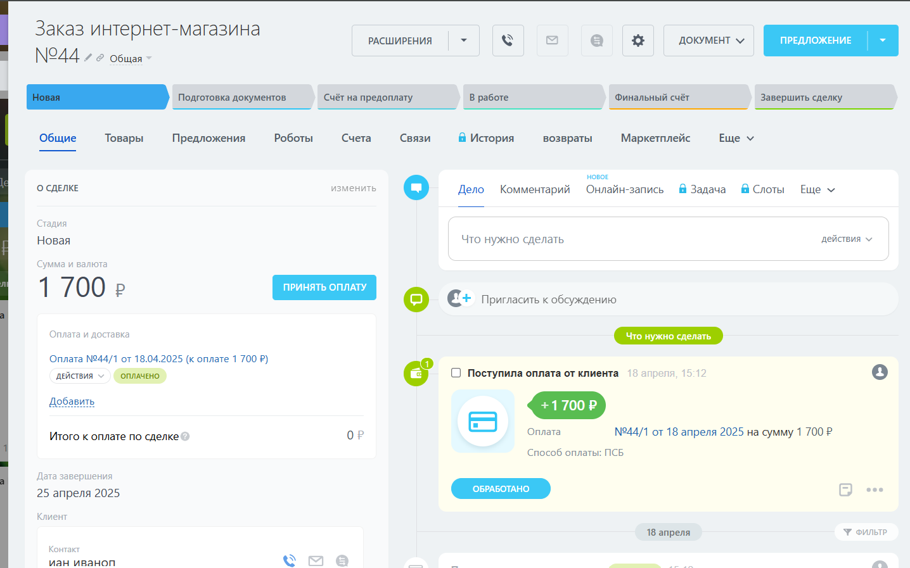Expand the действия dropdown under payment
Image resolution: width=910 pixels, height=568 pixels.
80,376
